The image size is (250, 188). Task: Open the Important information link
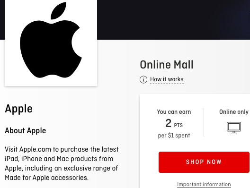(x=204, y=184)
